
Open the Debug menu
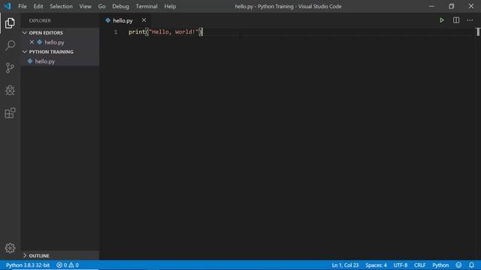(120, 6)
